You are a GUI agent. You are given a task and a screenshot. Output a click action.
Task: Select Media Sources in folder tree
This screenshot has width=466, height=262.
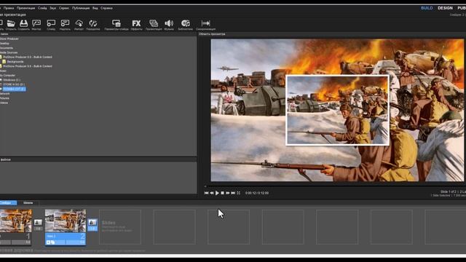coord(9,52)
